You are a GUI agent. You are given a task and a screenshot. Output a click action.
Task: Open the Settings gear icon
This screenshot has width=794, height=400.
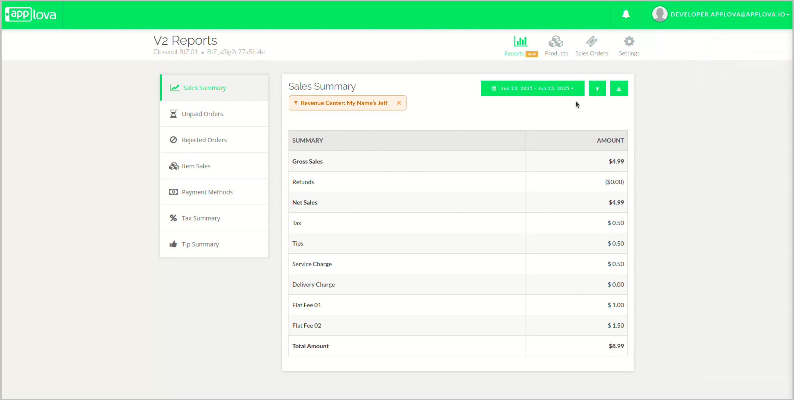(629, 41)
